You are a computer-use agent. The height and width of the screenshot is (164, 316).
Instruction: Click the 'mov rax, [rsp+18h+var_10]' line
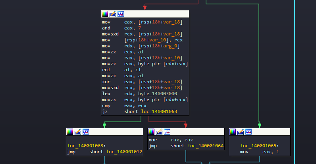point(142,58)
